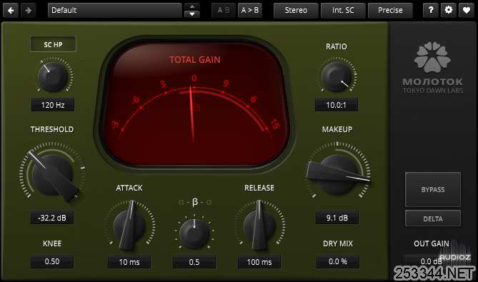Viewport: 478px width, 282px height.
Task: Click the 10.0:1 ratio value field
Action: [337, 105]
